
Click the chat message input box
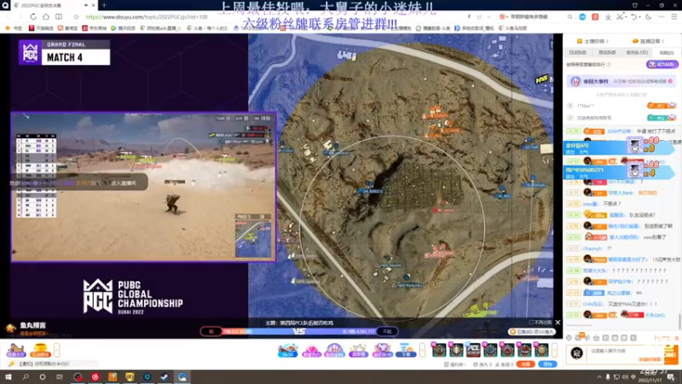point(627,352)
